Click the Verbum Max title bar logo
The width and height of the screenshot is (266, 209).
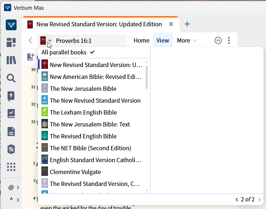[x=8, y=8]
